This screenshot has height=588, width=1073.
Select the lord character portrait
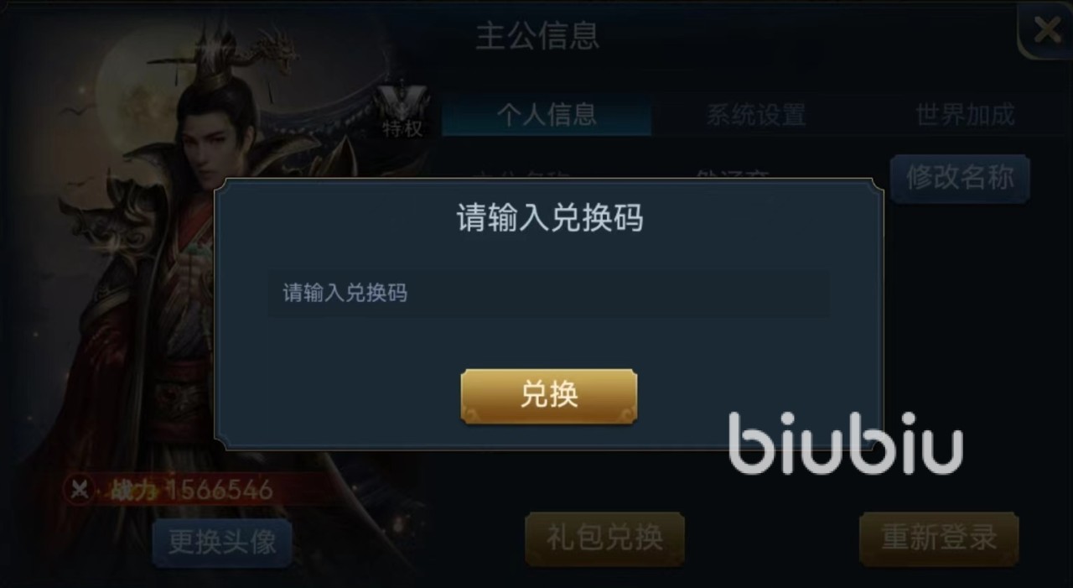coord(218,277)
